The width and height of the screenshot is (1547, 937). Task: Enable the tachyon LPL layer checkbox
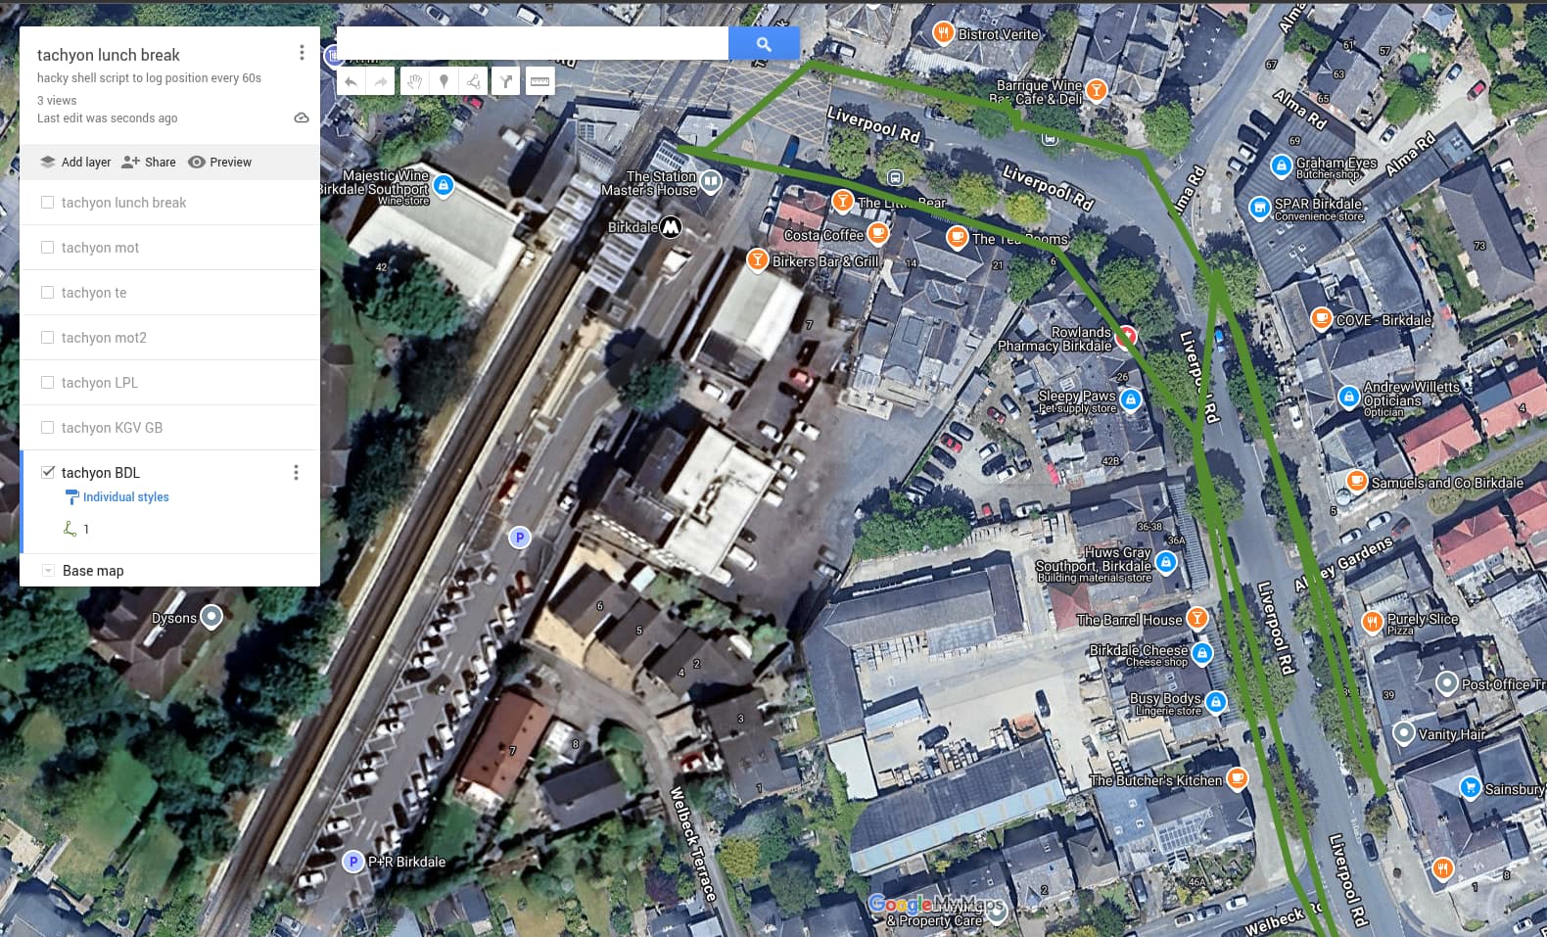(x=47, y=383)
